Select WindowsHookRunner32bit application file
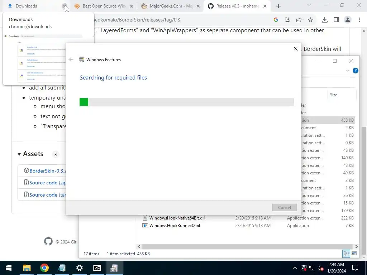This screenshot has height=275, width=367. pos(175,226)
